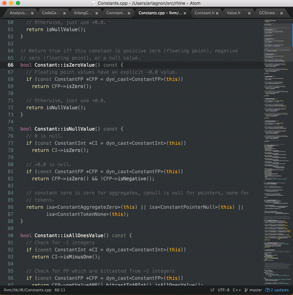
Task: Click 'return CI->isZero();' on line 78
Action: pyautogui.click(x=60, y=150)
